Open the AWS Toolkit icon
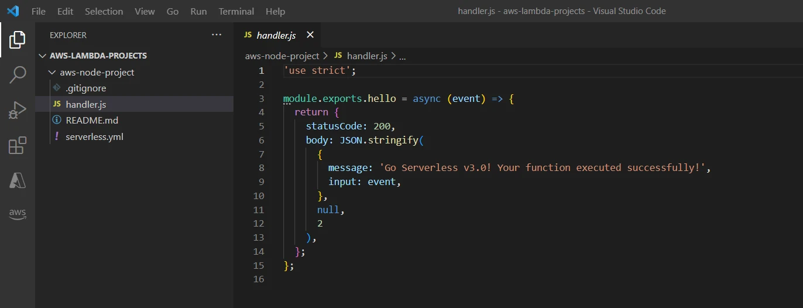Viewport: 803px width, 308px height. 18,213
